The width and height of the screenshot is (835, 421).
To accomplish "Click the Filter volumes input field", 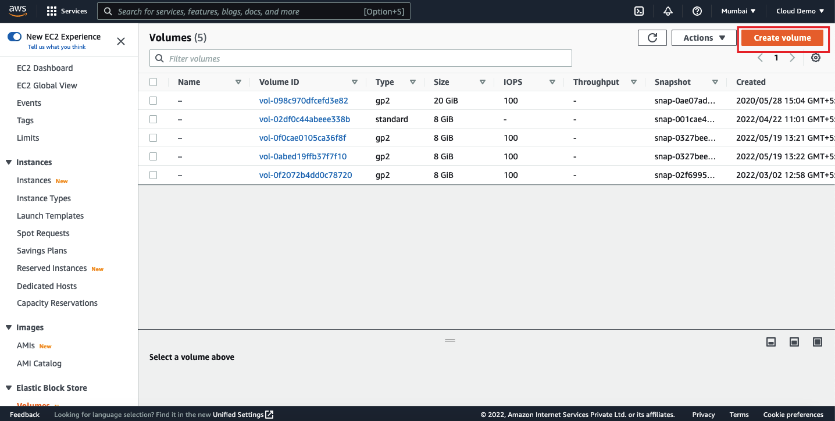I will coord(361,58).
